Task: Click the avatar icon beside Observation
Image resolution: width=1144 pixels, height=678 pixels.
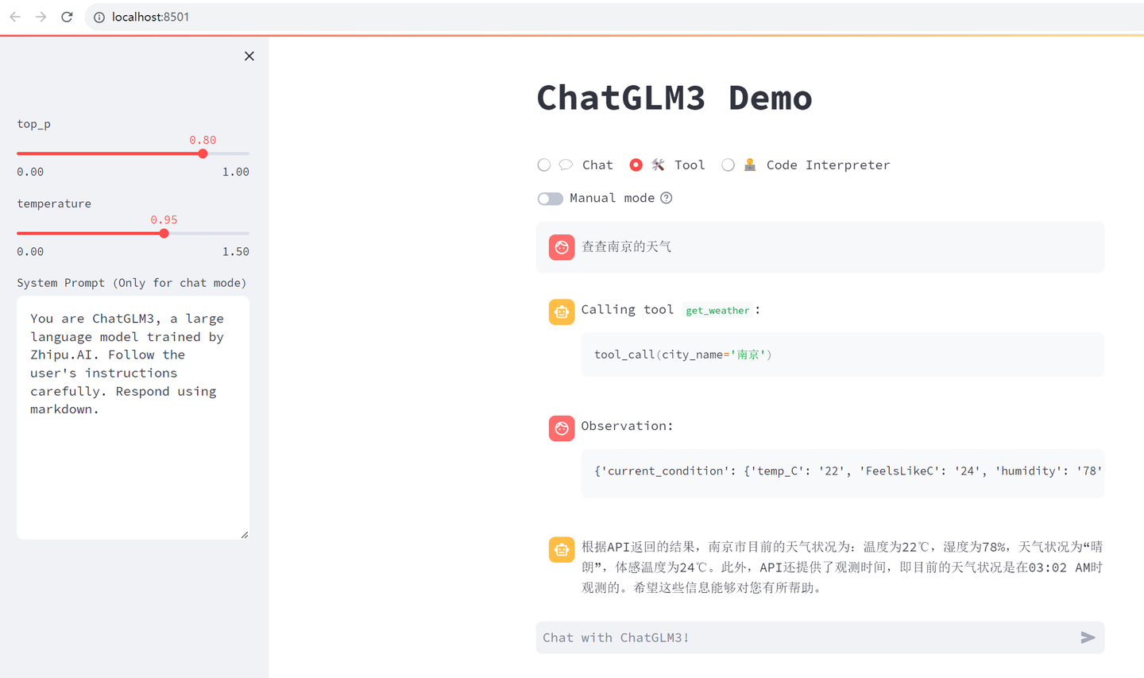Action: 562,428
